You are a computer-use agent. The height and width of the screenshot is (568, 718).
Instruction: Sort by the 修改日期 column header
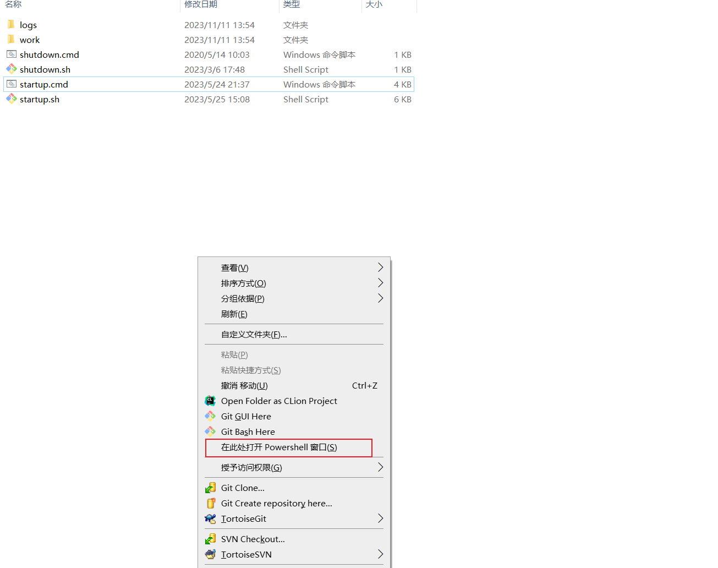(201, 4)
